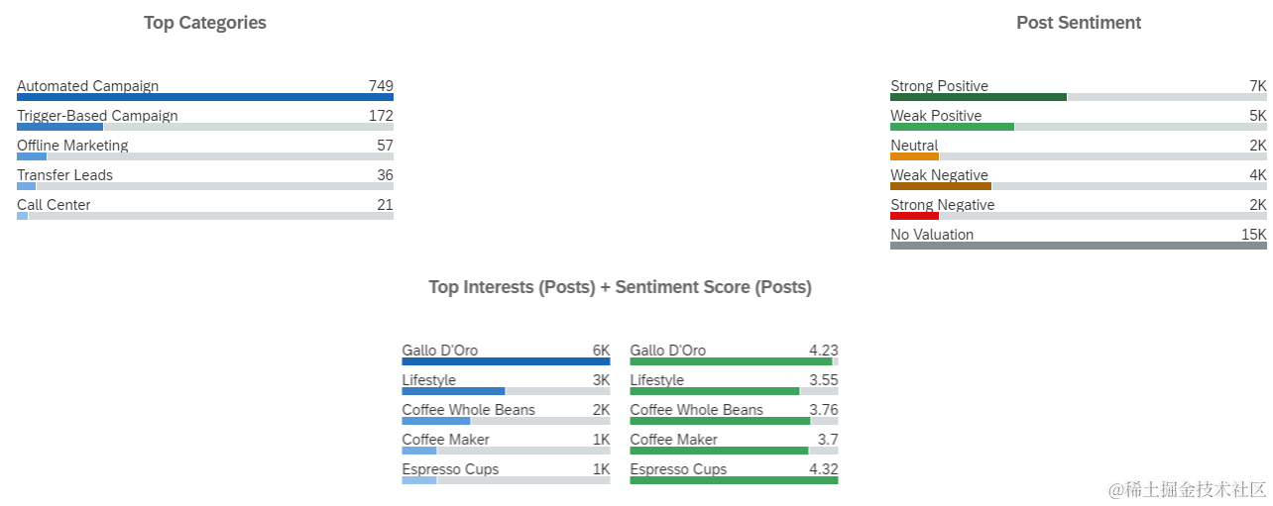Select the Strong Negative sentiment bar
The width and height of the screenshot is (1273, 506).
[x=1079, y=209]
